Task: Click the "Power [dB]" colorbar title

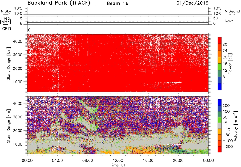Action: click(x=230, y=64)
